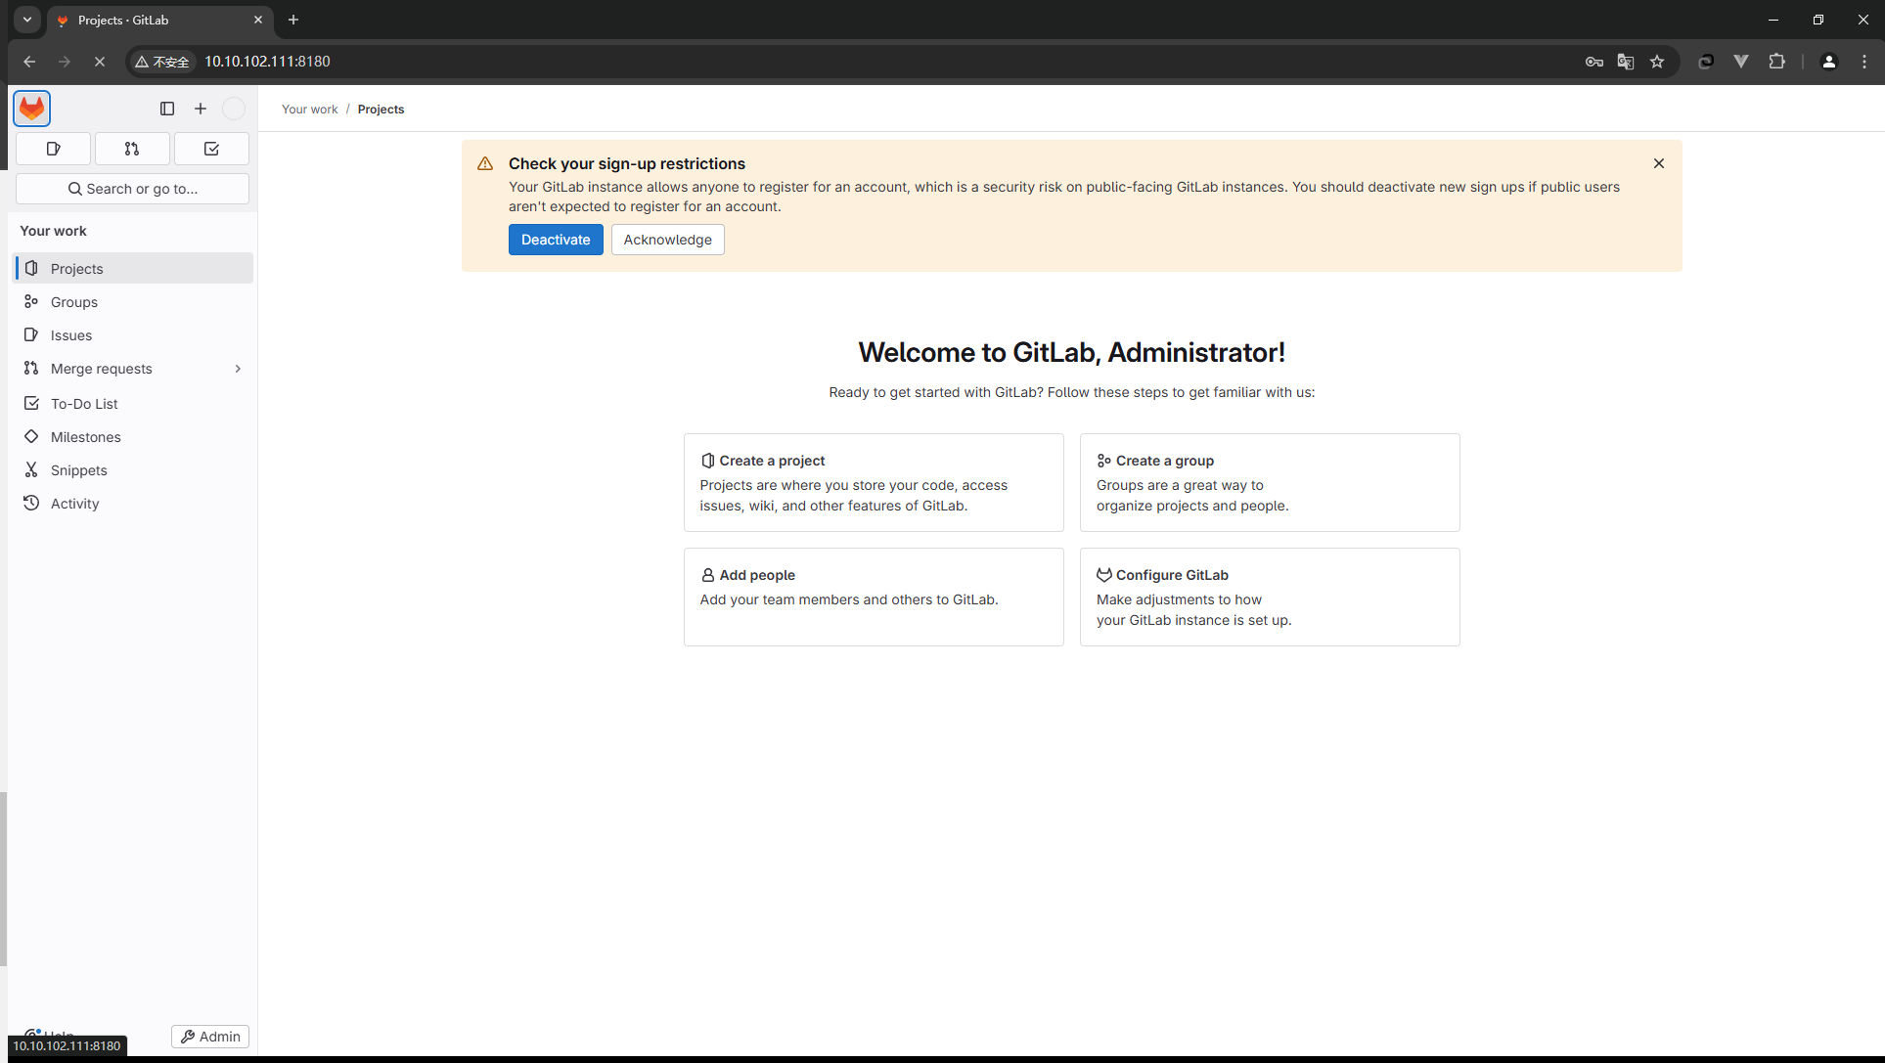Open to-do items shortcut icon
The image size is (1885, 1063).
point(211,149)
